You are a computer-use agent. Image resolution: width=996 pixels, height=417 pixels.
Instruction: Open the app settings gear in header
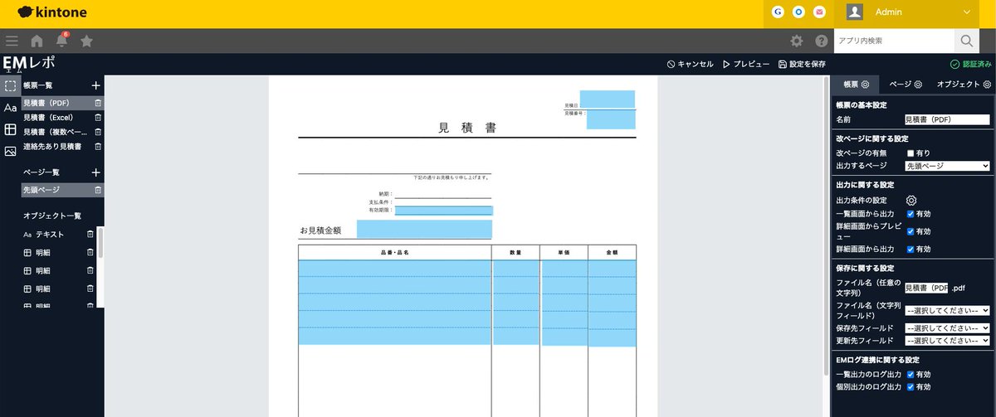coord(797,41)
